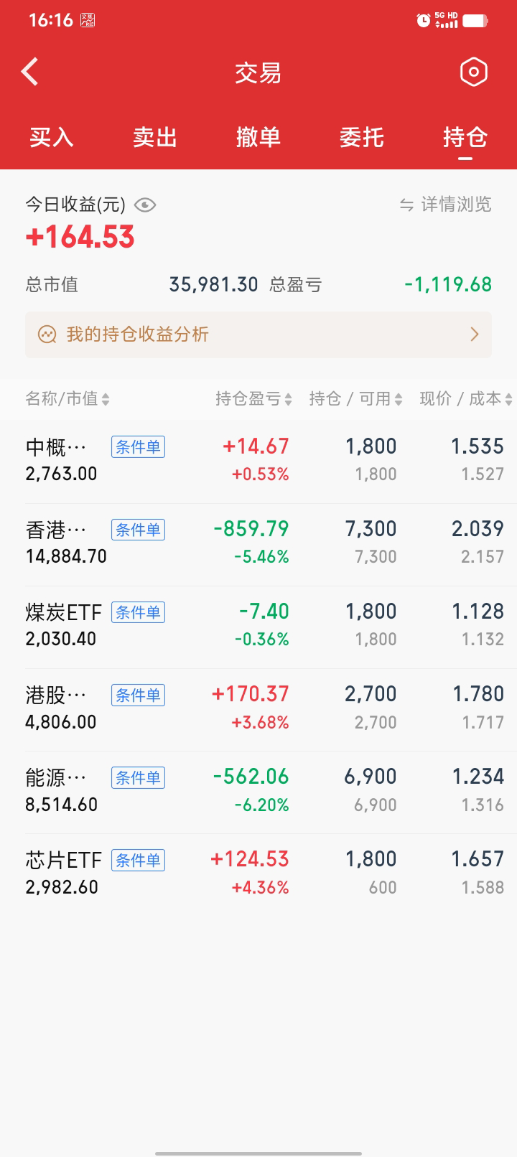The image size is (517, 1157).
Task: Tap the back arrow icon
Action: click(30, 72)
